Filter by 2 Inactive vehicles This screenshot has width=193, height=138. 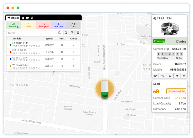point(58,25)
